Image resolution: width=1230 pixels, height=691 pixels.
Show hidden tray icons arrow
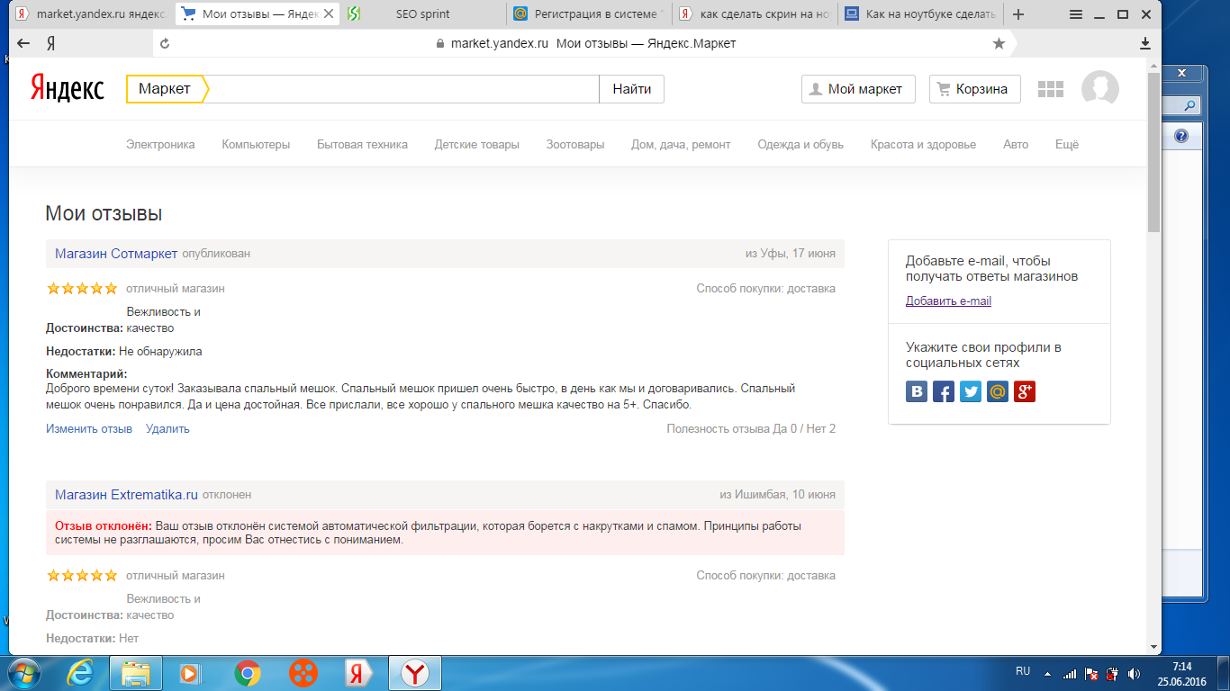point(1047,673)
